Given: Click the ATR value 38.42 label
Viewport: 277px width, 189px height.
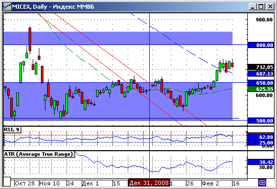Looking at the screenshot, I should pyautogui.click(x=261, y=162).
